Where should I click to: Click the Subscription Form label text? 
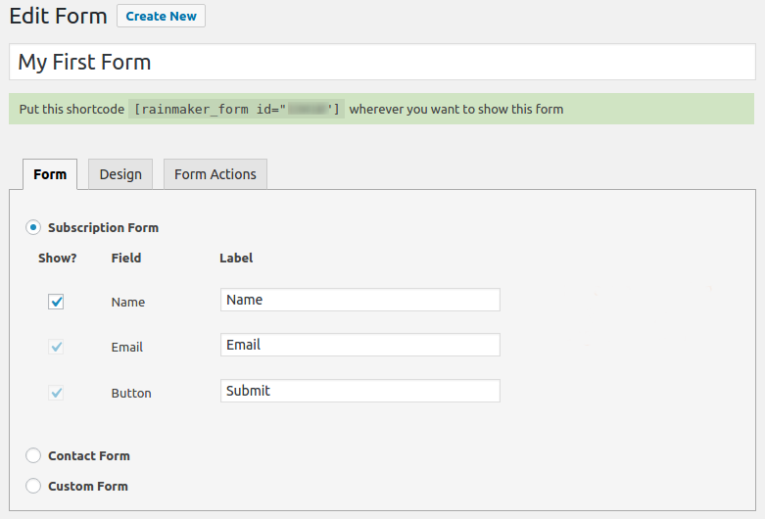103,228
